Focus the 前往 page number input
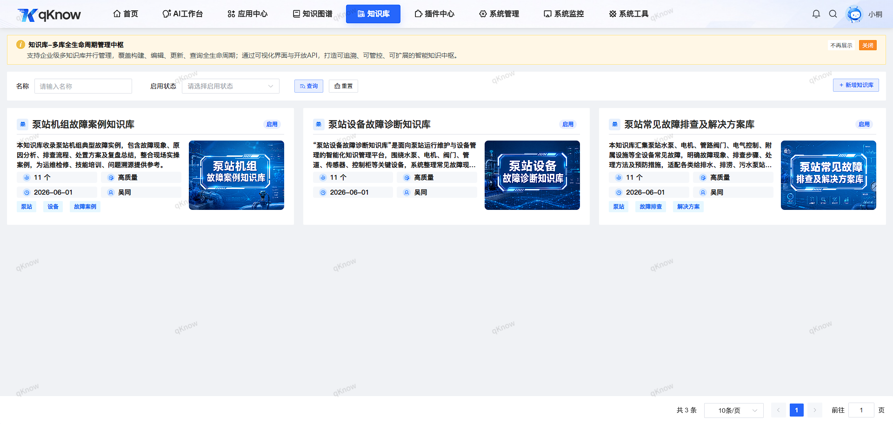The image size is (893, 424). pyautogui.click(x=861, y=411)
